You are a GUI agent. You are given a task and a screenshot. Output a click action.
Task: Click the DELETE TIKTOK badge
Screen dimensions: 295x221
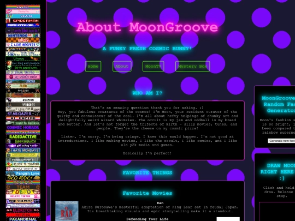[x=23, y=196]
